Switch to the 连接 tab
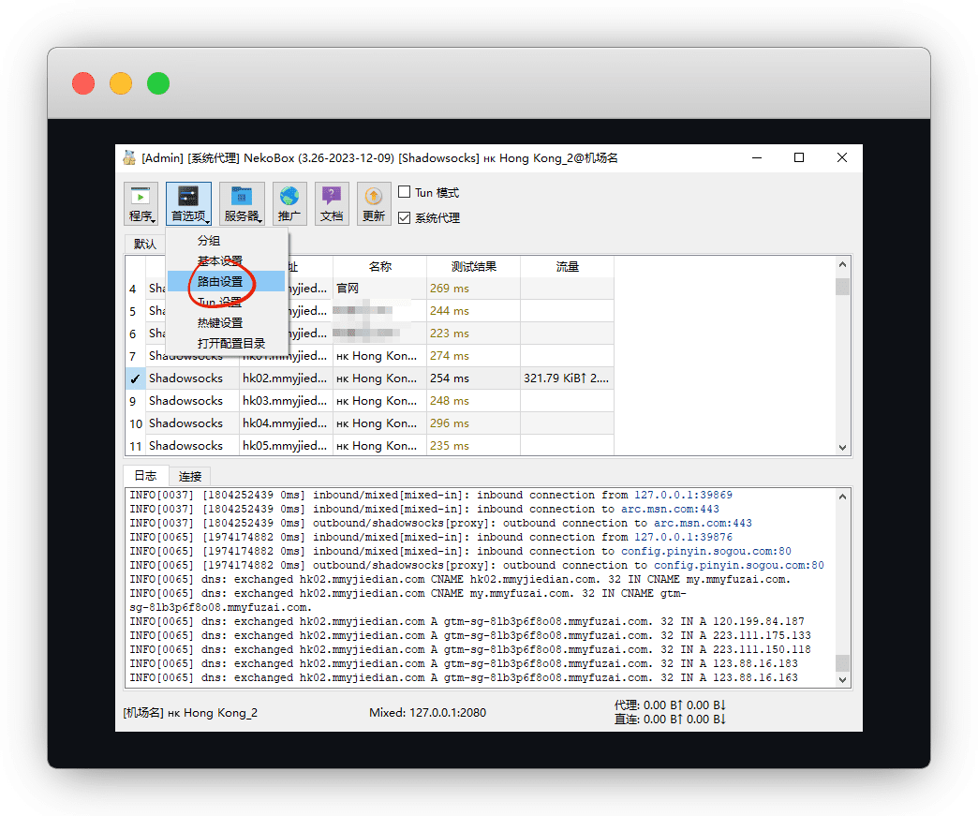 tap(190, 476)
